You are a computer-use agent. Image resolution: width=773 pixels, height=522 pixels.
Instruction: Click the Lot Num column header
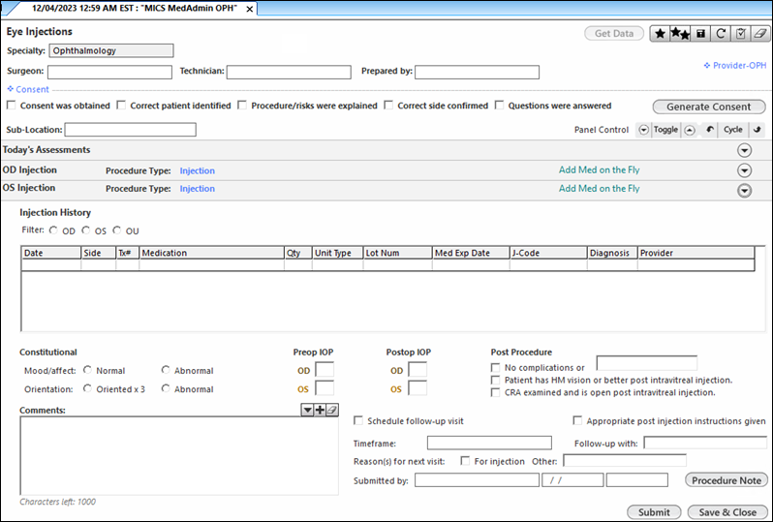click(x=397, y=253)
